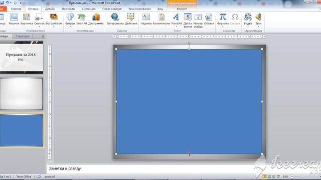Open the Рецензирование ribbon tab
The height and width of the screenshot is (180, 321).
coord(139,9)
